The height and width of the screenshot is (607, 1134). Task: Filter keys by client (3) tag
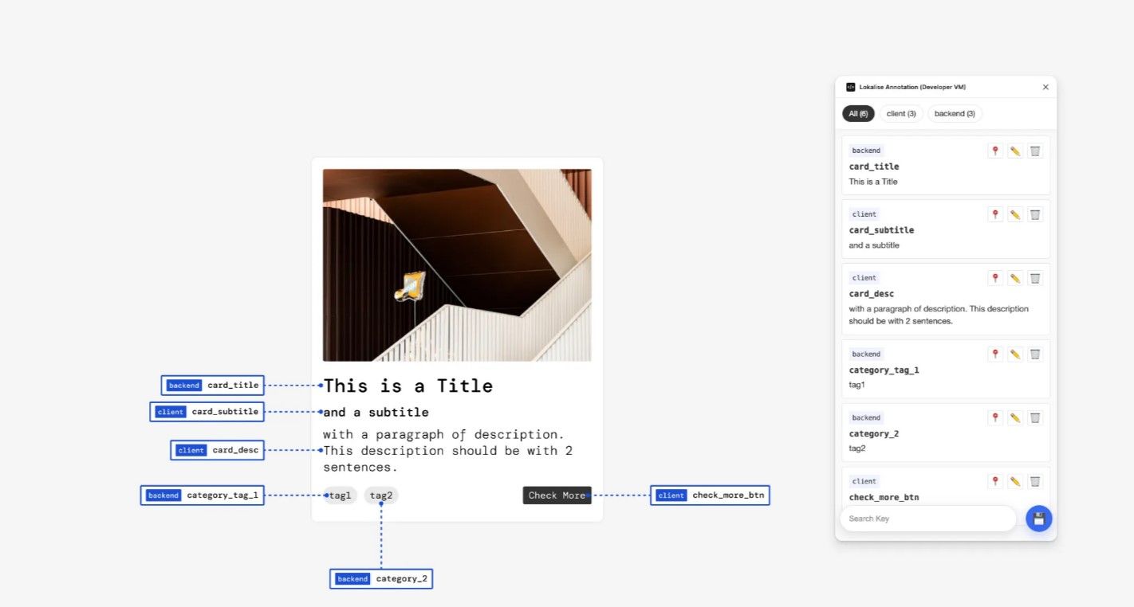coord(901,114)
